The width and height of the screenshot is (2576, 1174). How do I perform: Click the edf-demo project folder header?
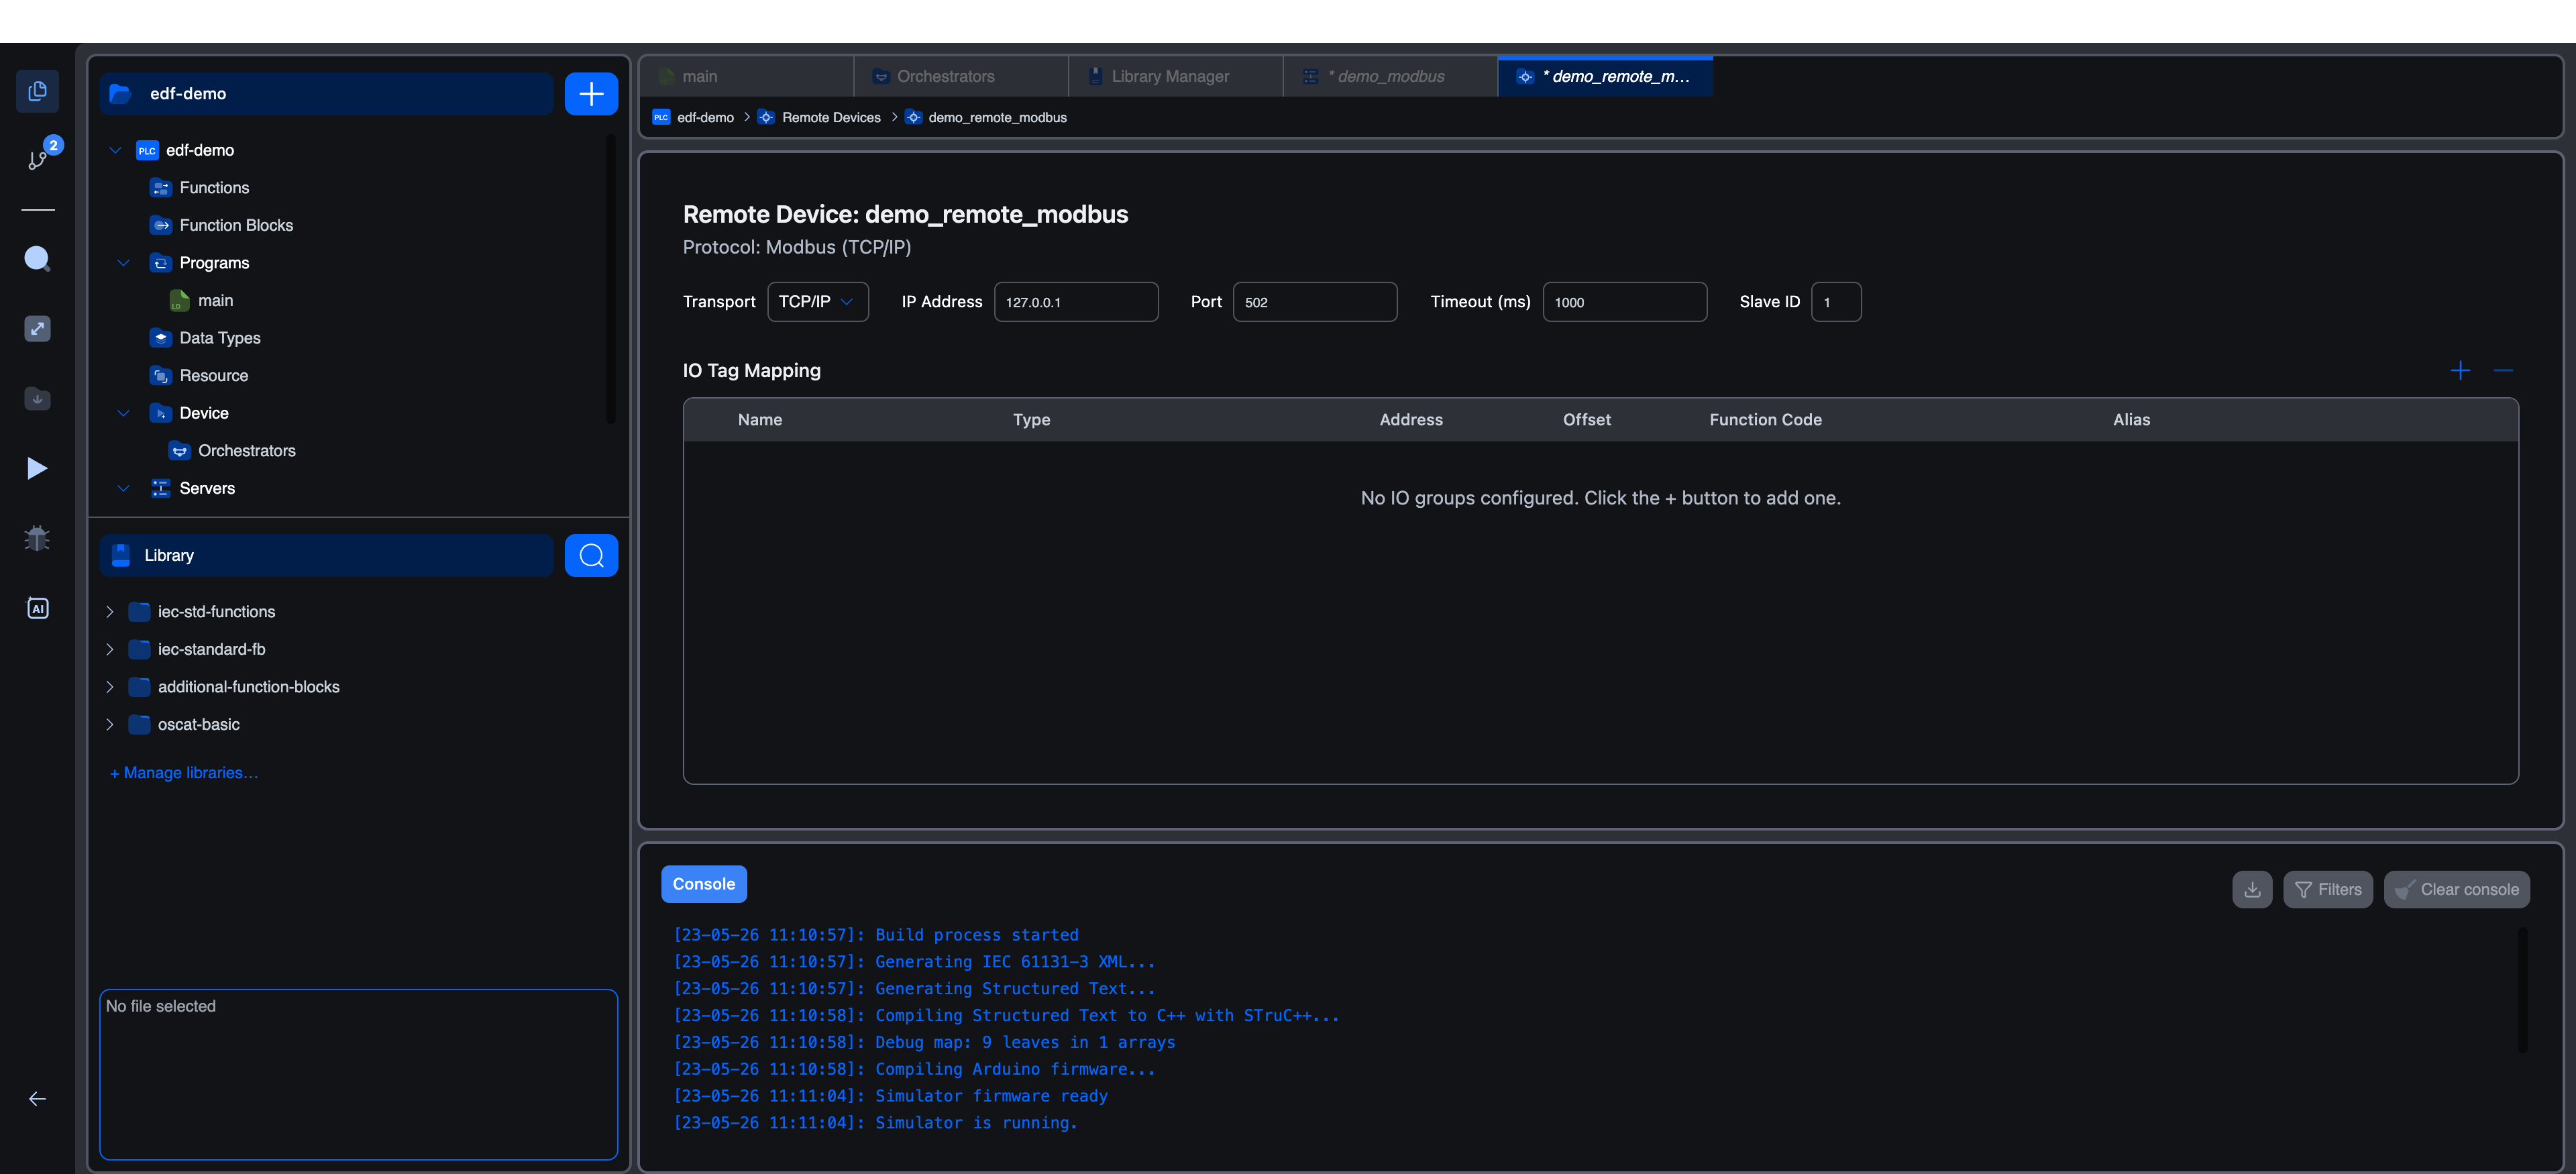[326, 94]
